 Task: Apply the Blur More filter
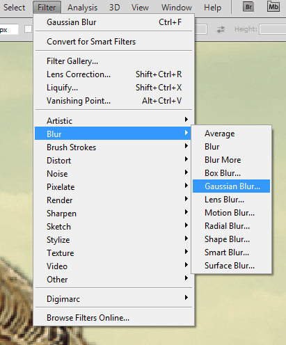point(231,160)
